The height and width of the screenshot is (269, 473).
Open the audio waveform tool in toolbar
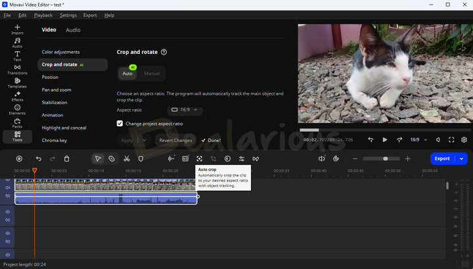click(171, 159)
